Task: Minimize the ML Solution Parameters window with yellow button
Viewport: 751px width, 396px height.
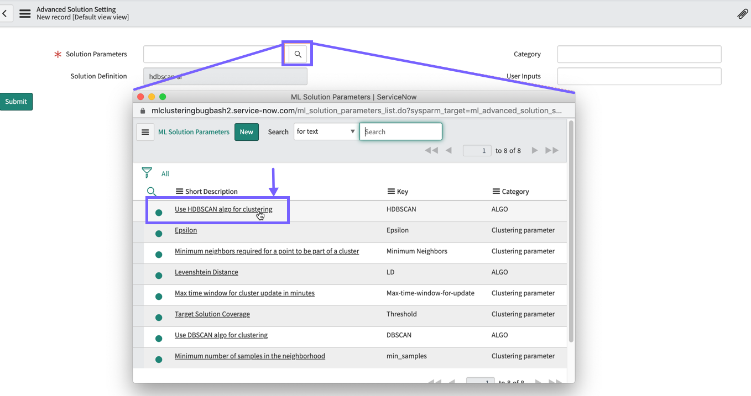Action: click(152, 97)
